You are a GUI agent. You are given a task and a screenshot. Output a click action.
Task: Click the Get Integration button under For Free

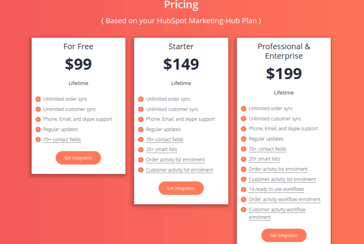[x=78, y=157]
